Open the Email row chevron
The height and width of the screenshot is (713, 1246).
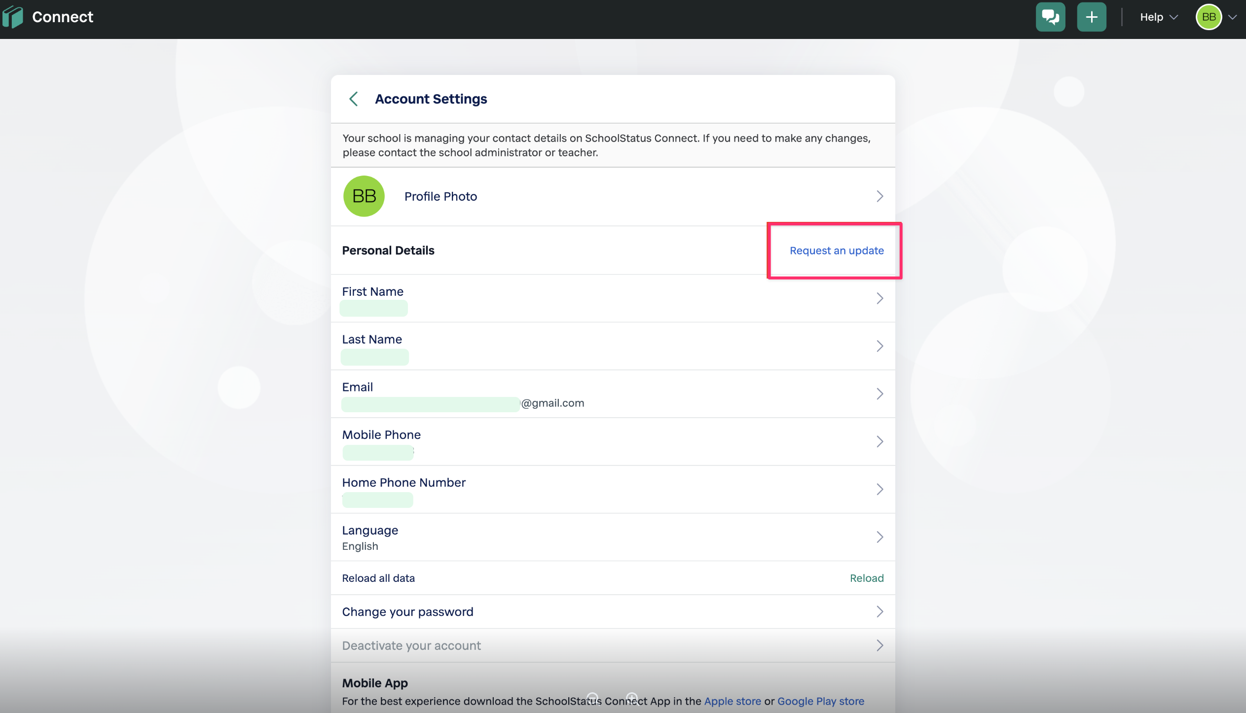point(880,394)
